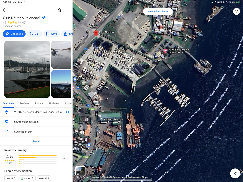Open the Share sheet for this place
This screenshot has height=182, width=243.
click(x=59, y=10)
